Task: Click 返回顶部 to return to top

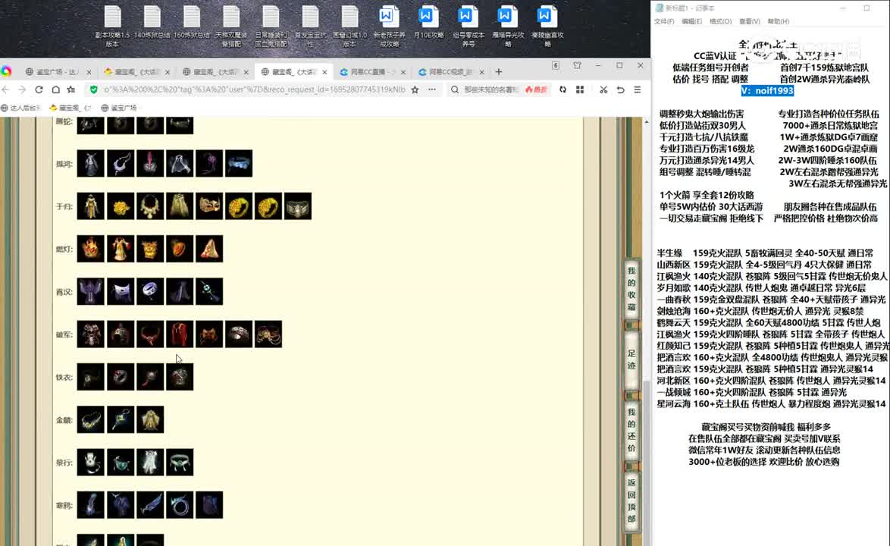Action: click(631, 500)
